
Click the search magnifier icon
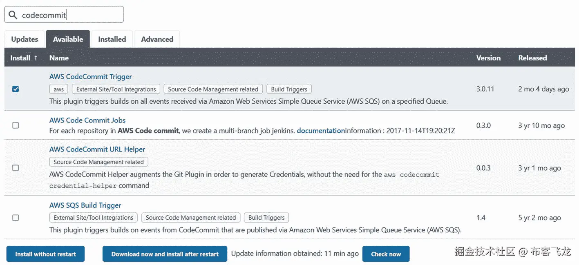click(x=13, y=15)
